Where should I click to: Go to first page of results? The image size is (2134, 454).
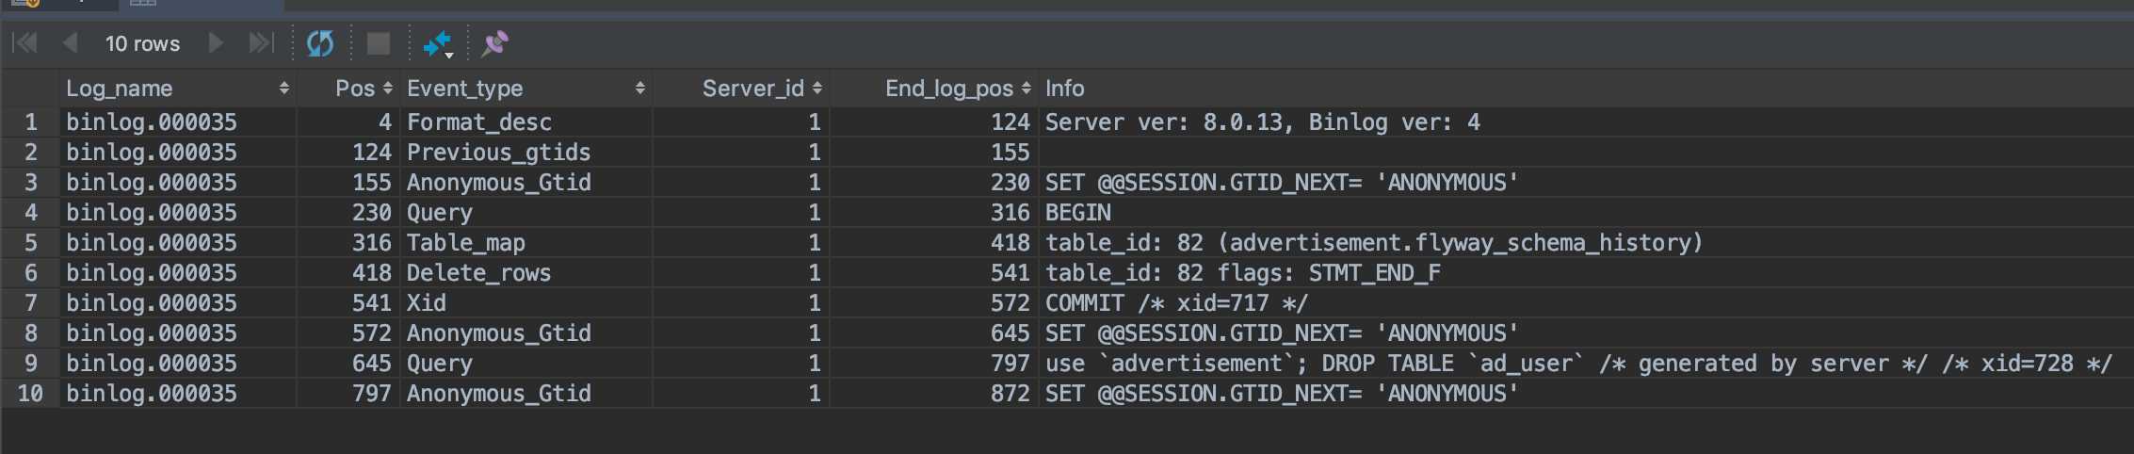pyautogui.click(x=24, y=43)
